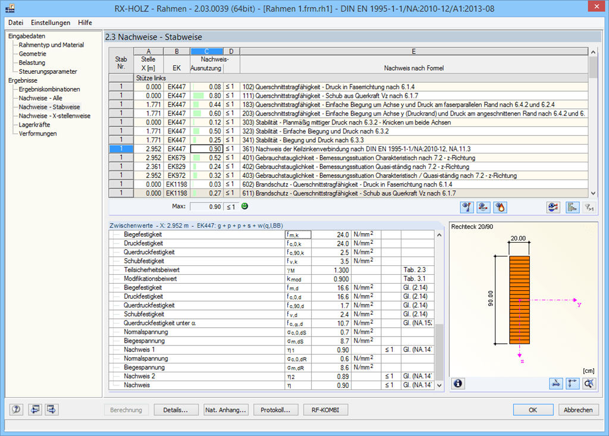Click the Zwischenwerte list scroll-up arrow
Image resolution: width=609 pixels, height=436 pixels.
440,235
